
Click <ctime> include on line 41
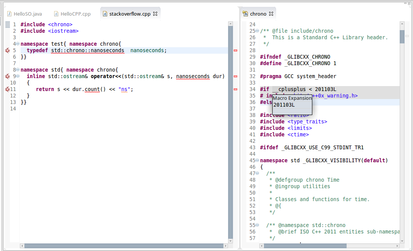click(298, 134)
